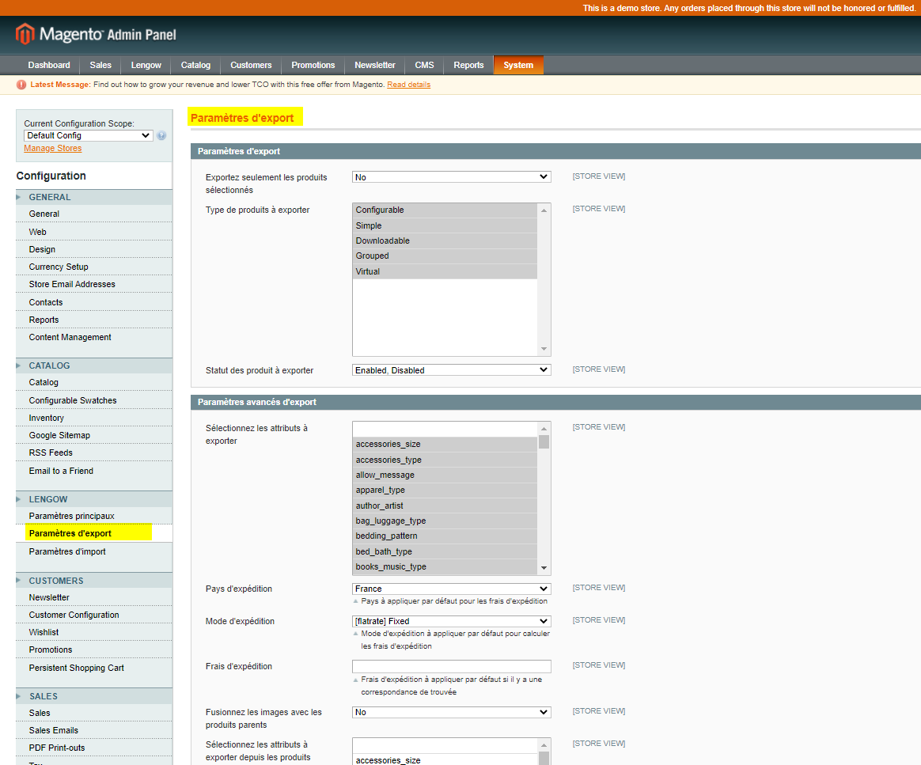Screen dimensions: 921x765
Task: Open the Pays d'expédition dropdown
Action: (x=452, y=589)
